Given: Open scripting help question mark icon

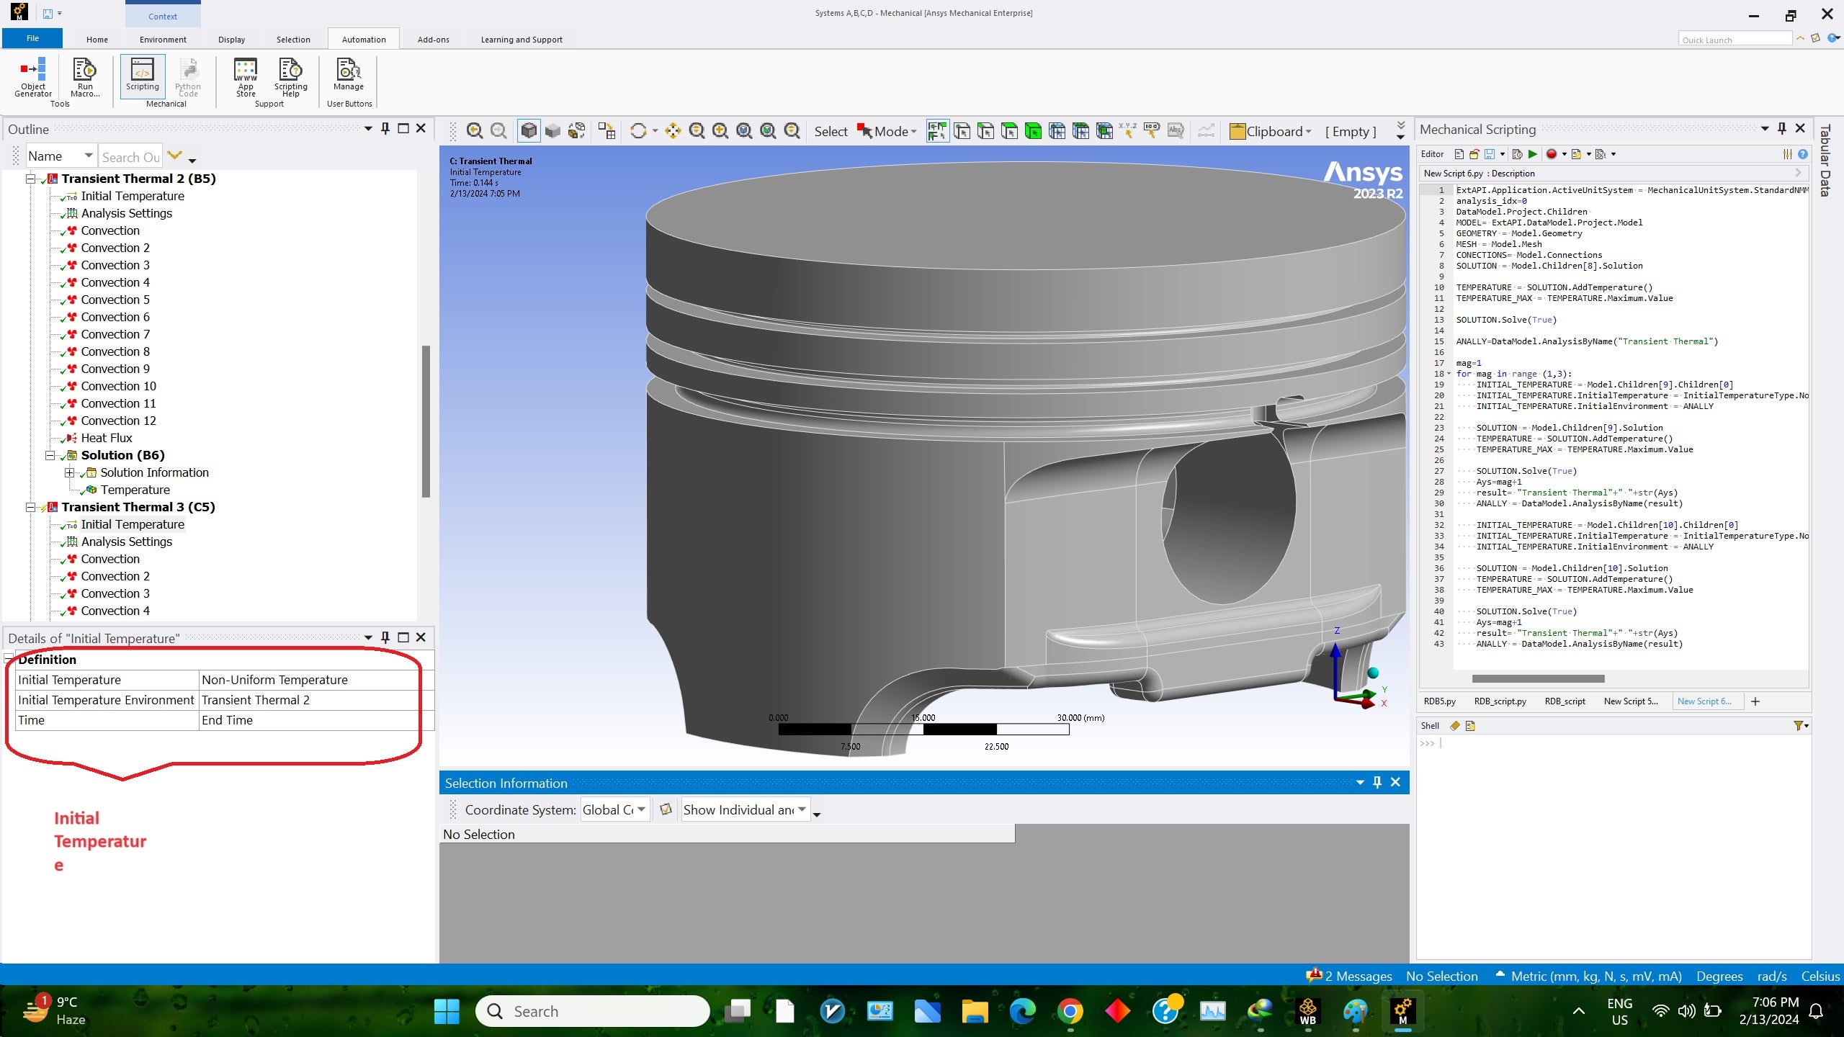Looking at the screenshot, I should (1802, 153).
